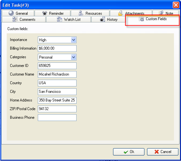Discard changes with the Cancel button
The image size is (181, 161).
click(x=163, y=152)
